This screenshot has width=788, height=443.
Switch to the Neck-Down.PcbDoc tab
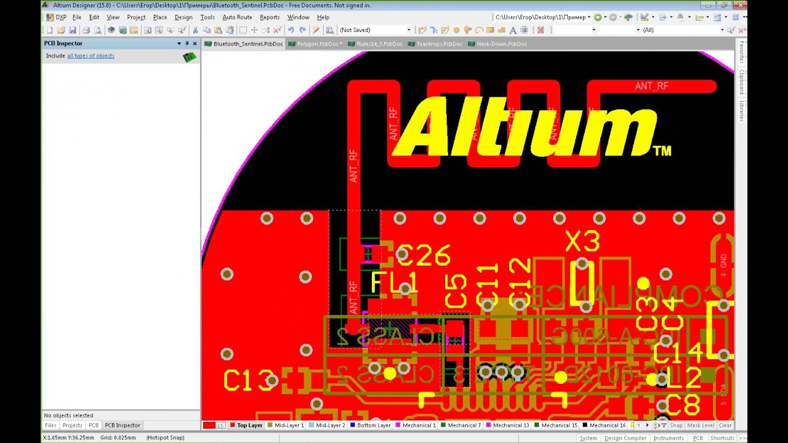pos(497,44)
